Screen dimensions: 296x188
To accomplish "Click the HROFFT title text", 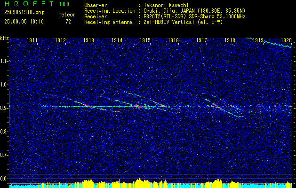I will tap(29, 4).
